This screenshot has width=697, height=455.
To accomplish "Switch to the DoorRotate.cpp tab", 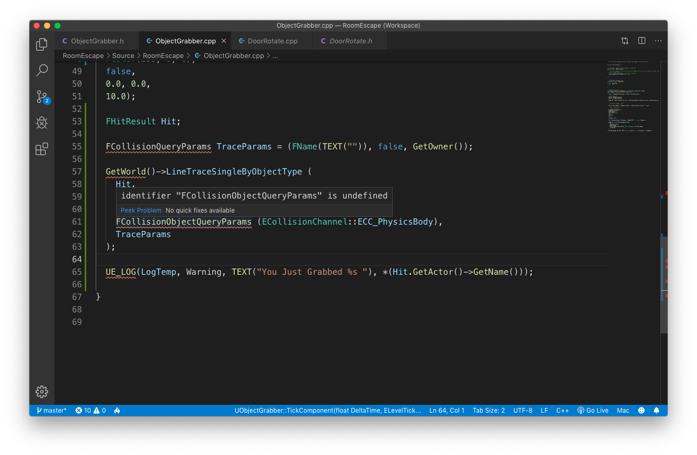I will point(272,40).
